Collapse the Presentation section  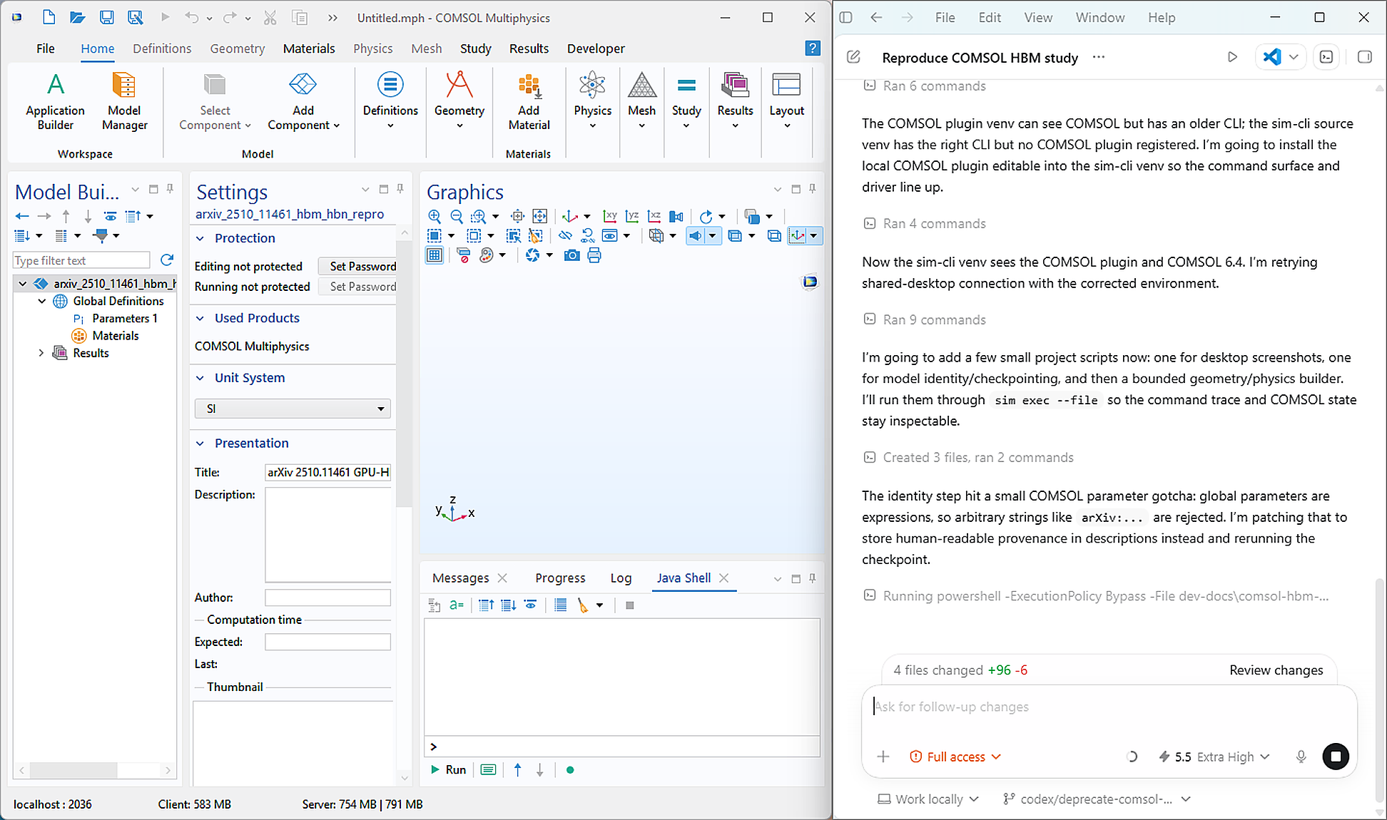point(200,444)
